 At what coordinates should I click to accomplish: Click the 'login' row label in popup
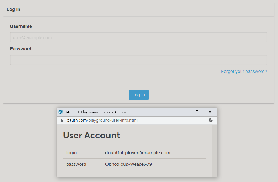coord(71,153)
